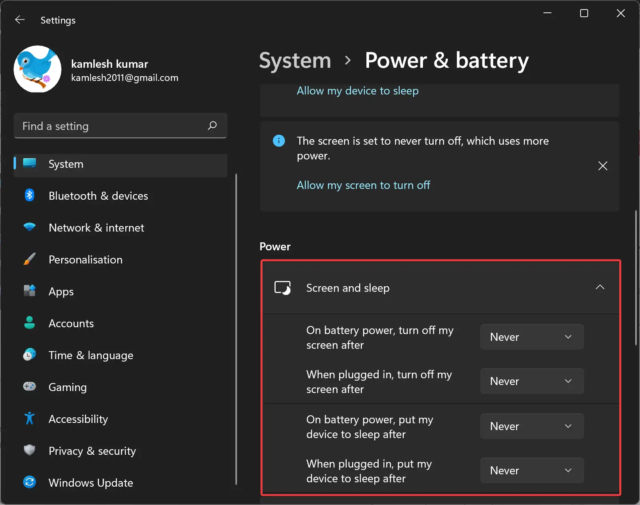Click the main content vertical scrollbar
The image size is (640, 505).
(636, 278)
